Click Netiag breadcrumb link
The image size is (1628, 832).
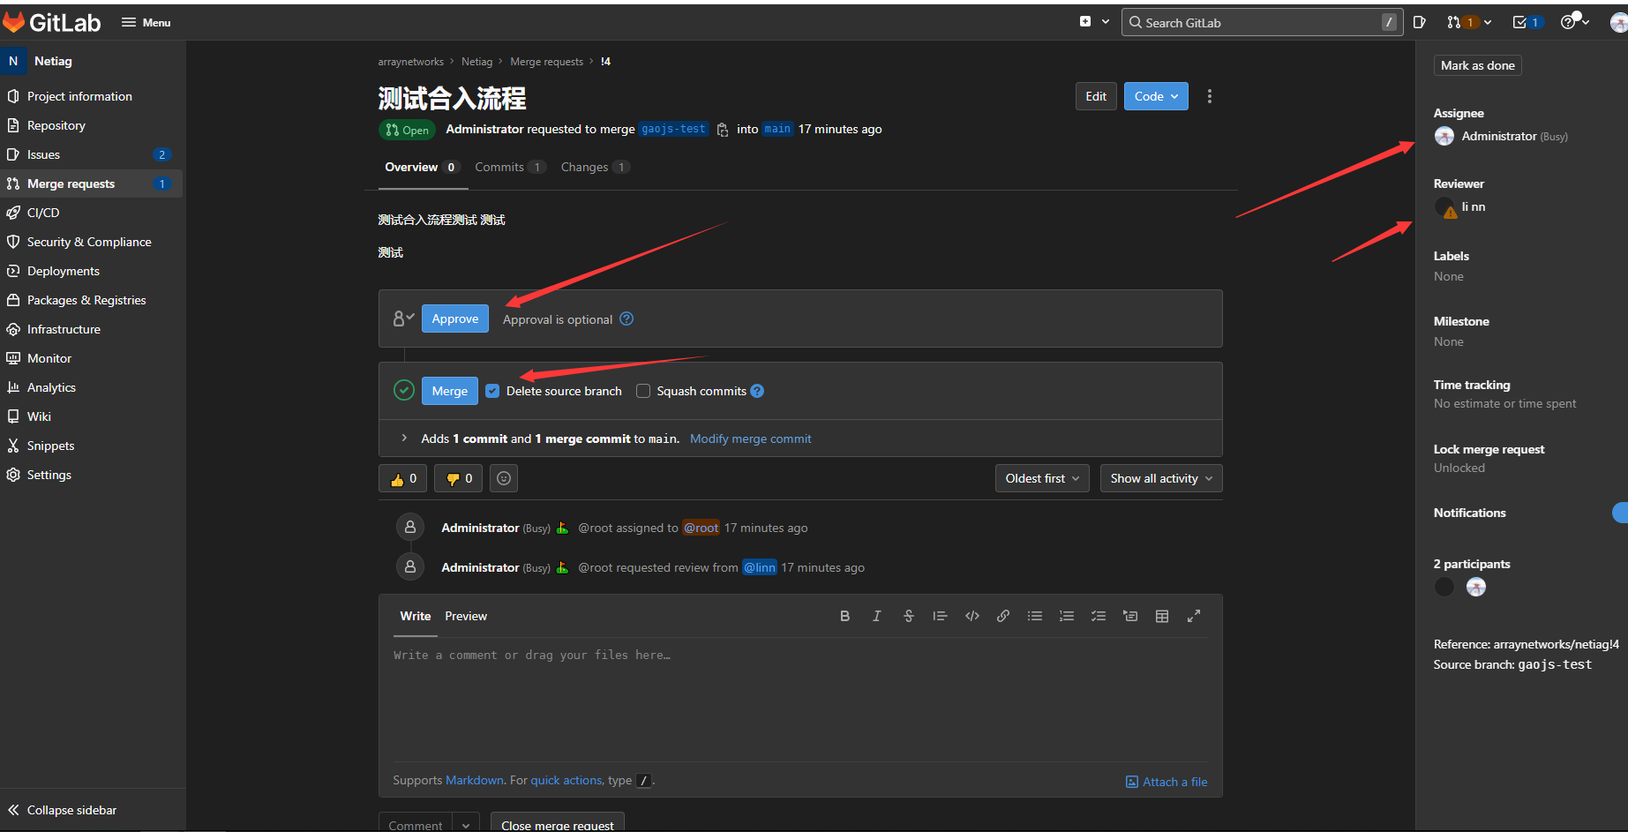(476, 62)
